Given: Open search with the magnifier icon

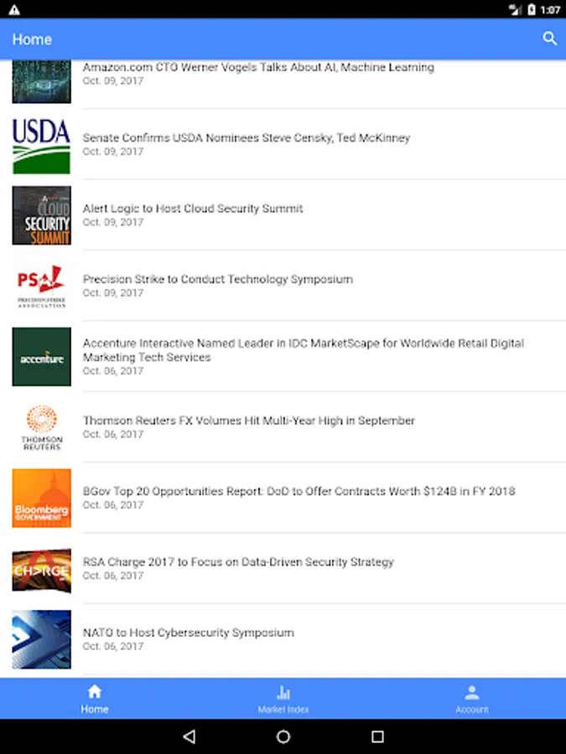Looking at the screenshot, I should 549,39.
